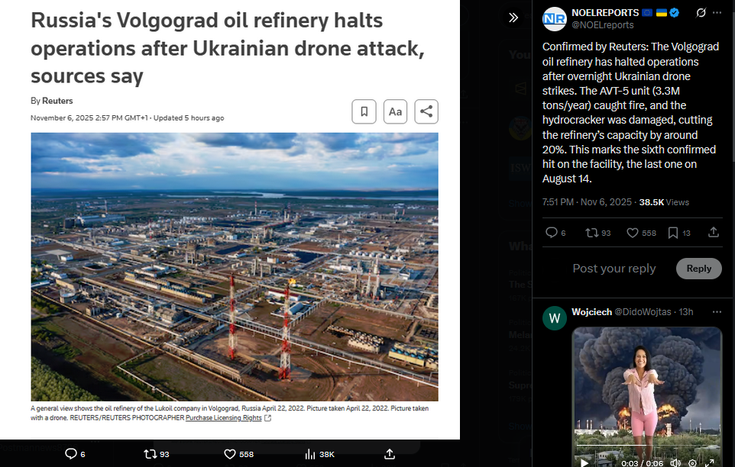The height and width of the screenshot is (467, 735).
Task: Click the video time '0:03 / 0:06'
Action: [643, 463]
